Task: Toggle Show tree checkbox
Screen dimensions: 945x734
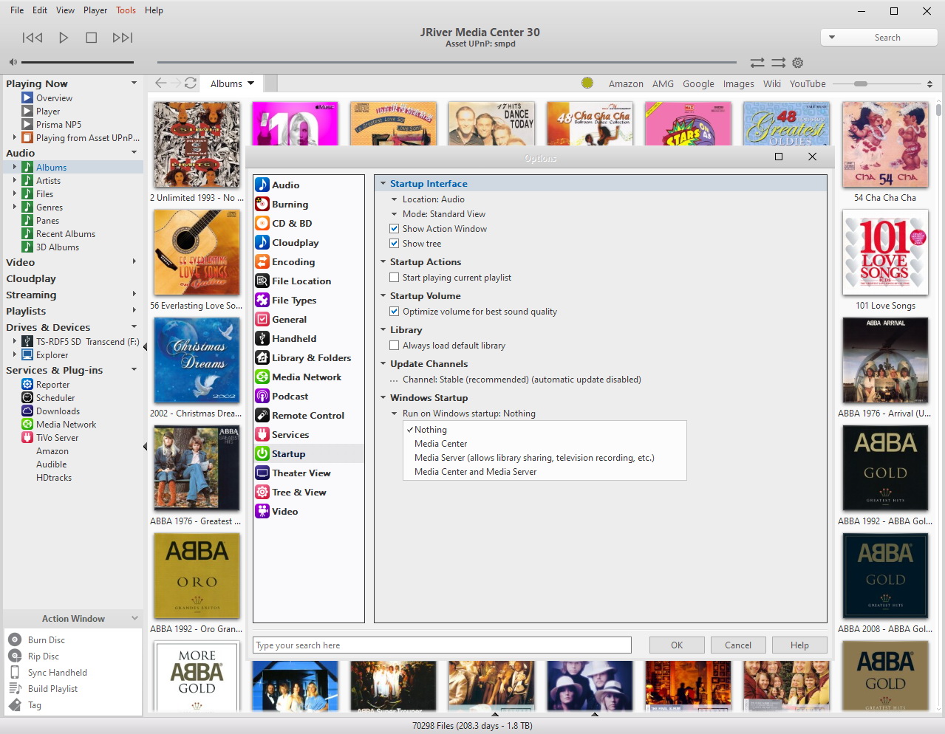Action: pyautogui.click(x=395, y=244)
